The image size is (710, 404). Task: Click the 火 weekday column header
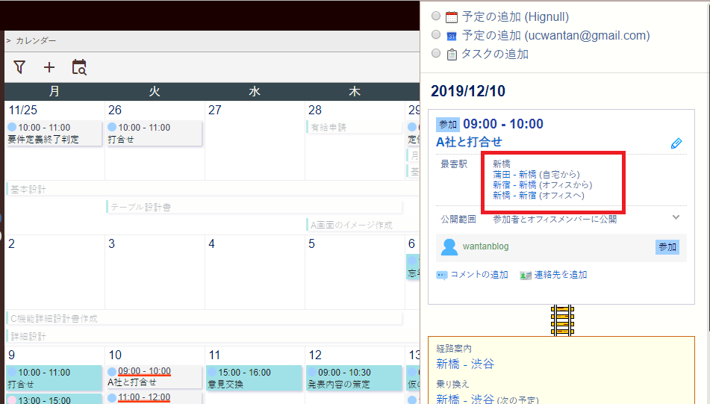click(x=155, y=92)
